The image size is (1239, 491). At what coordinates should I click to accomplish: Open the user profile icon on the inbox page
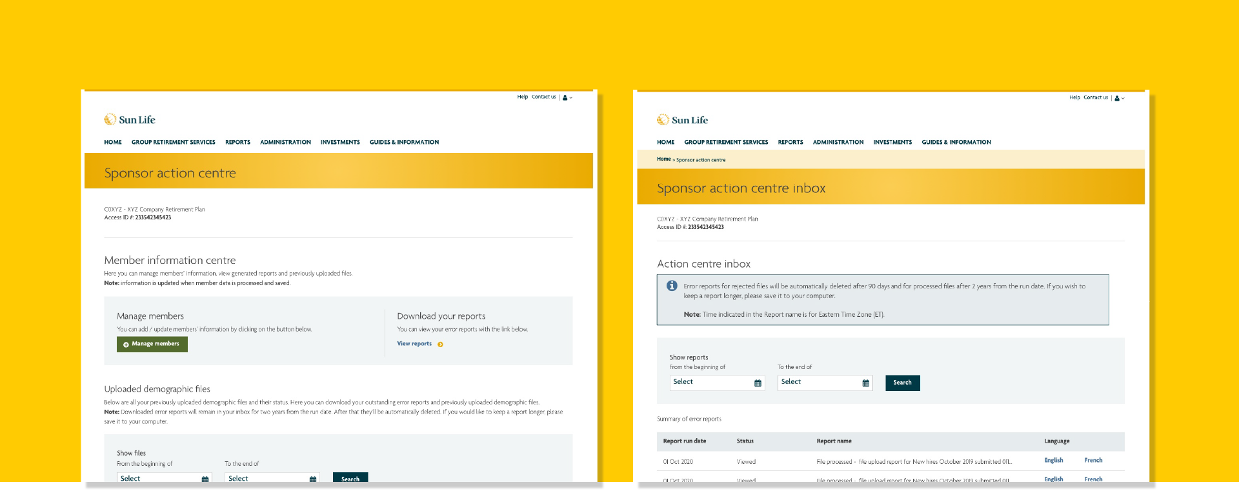(1118, 98)
